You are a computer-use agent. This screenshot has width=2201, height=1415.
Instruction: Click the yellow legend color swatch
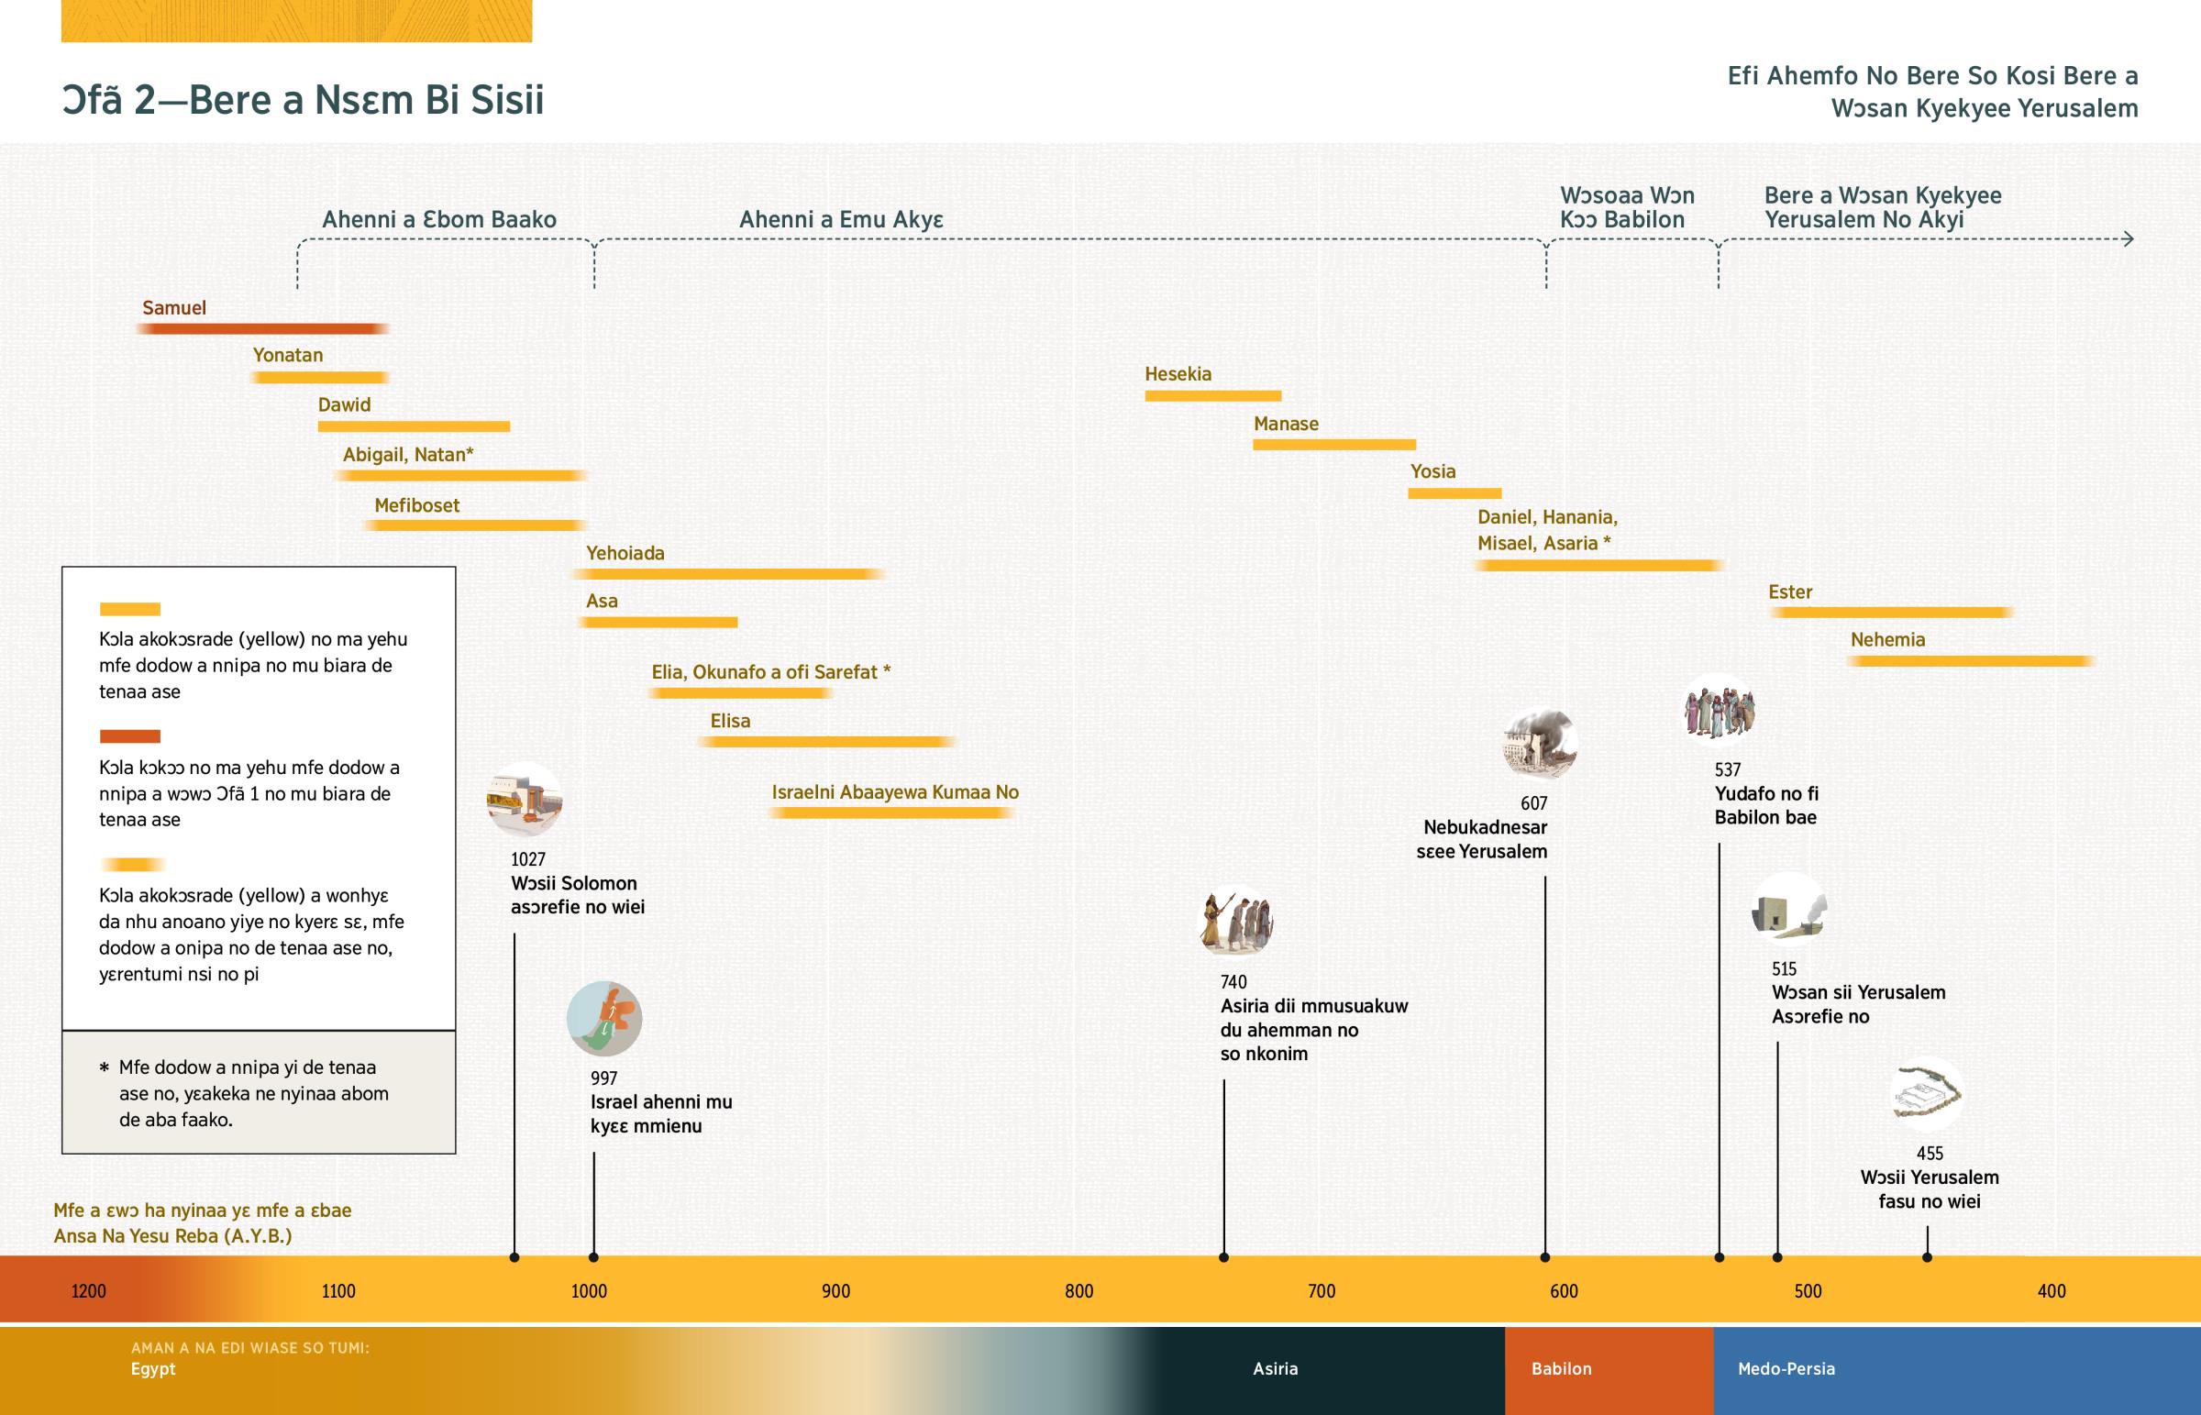coord(129,609)
